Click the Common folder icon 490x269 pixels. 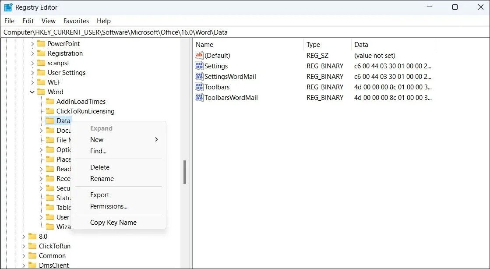tap(32, 256)
